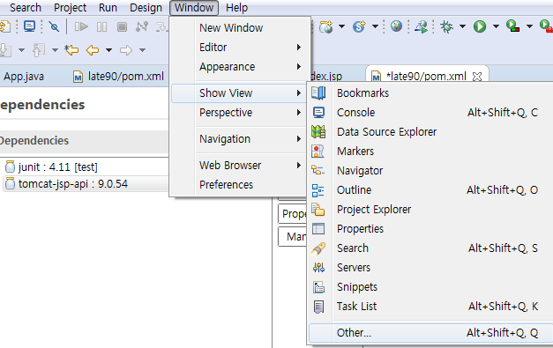Open the Run dropdown arrow
This screenshot has width=553, height=348.
click(496, 26)
